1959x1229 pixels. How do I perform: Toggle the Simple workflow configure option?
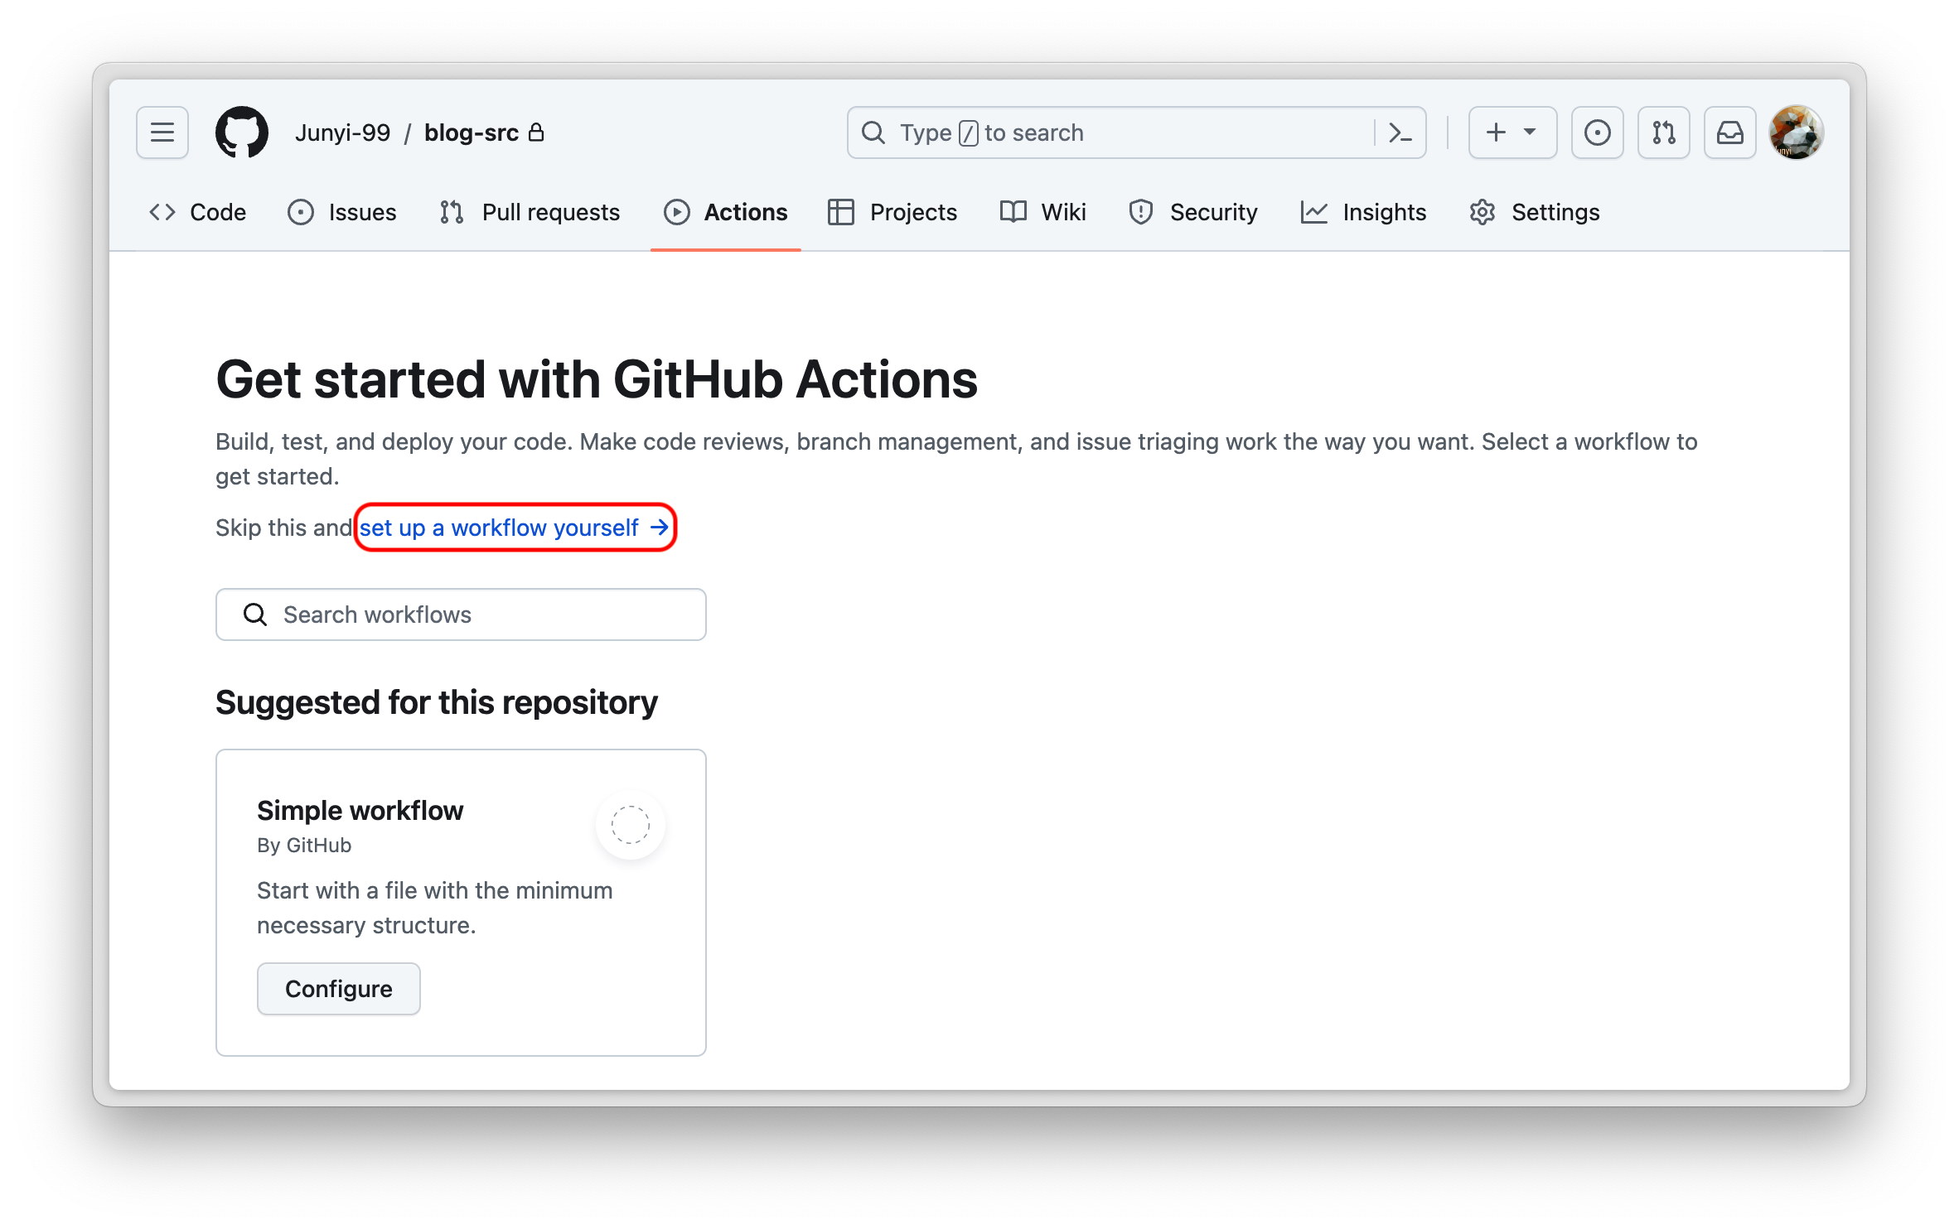point(336,988)
